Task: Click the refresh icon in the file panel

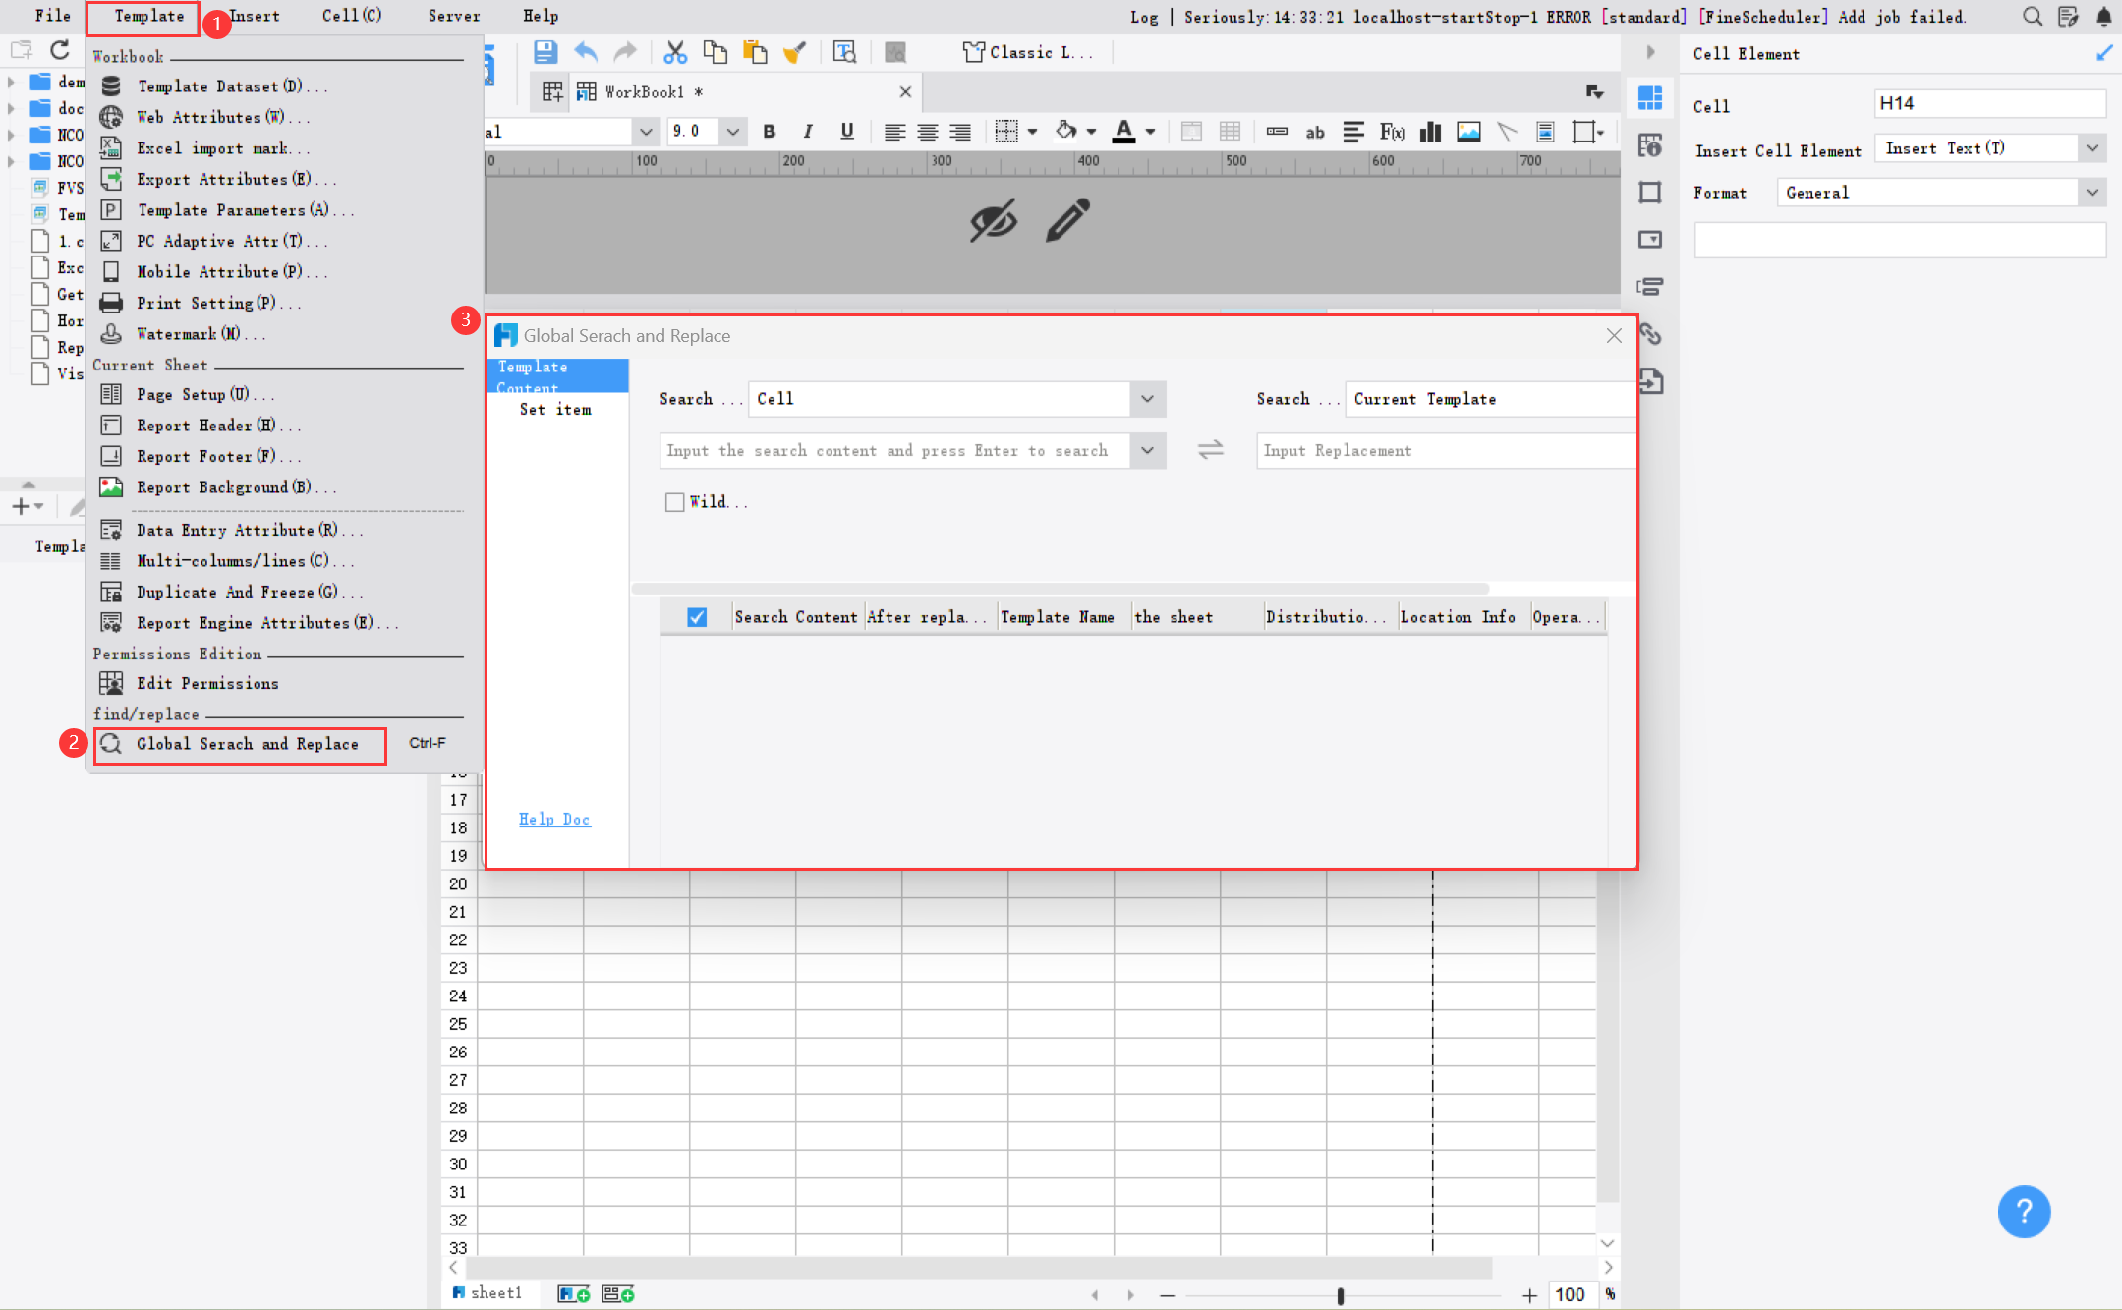Action: 60,50
